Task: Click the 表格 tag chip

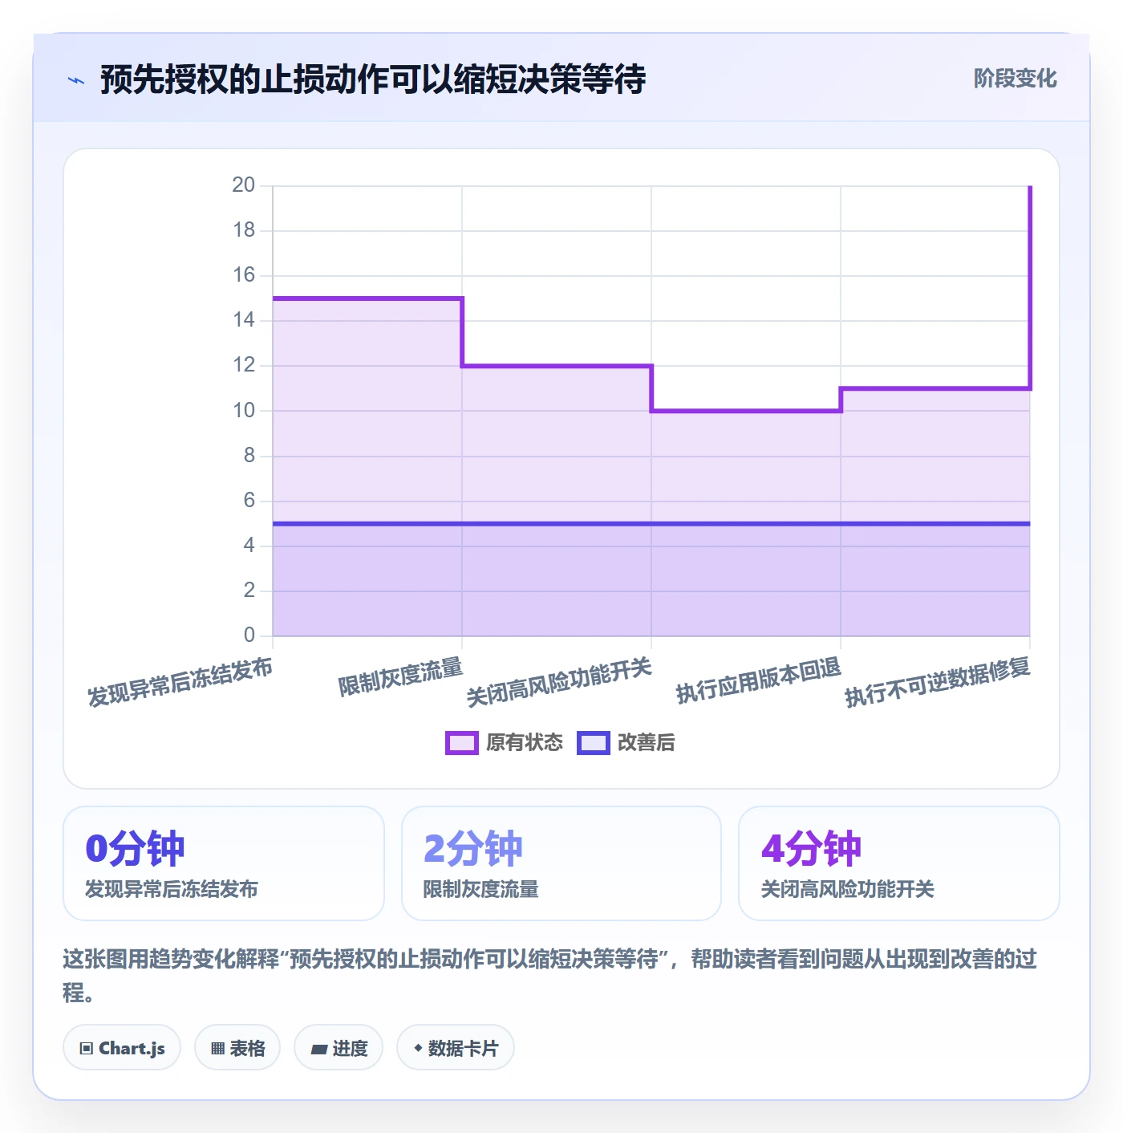Action: click(237, 1048)
